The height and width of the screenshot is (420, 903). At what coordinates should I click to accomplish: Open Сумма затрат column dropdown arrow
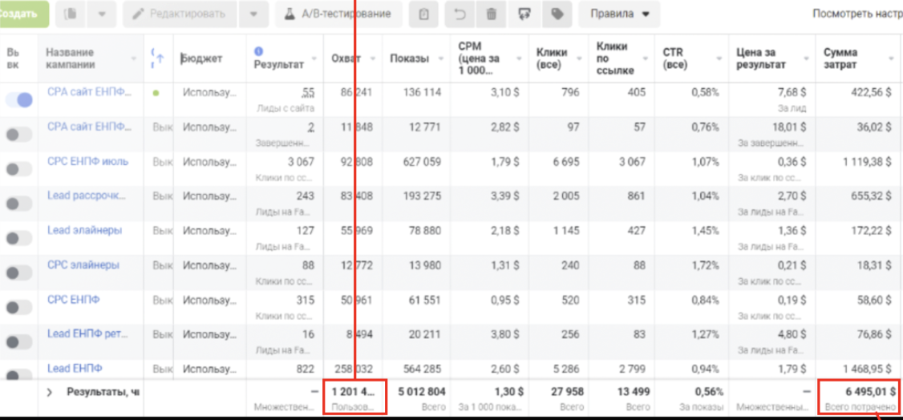[x=893, y=59]
